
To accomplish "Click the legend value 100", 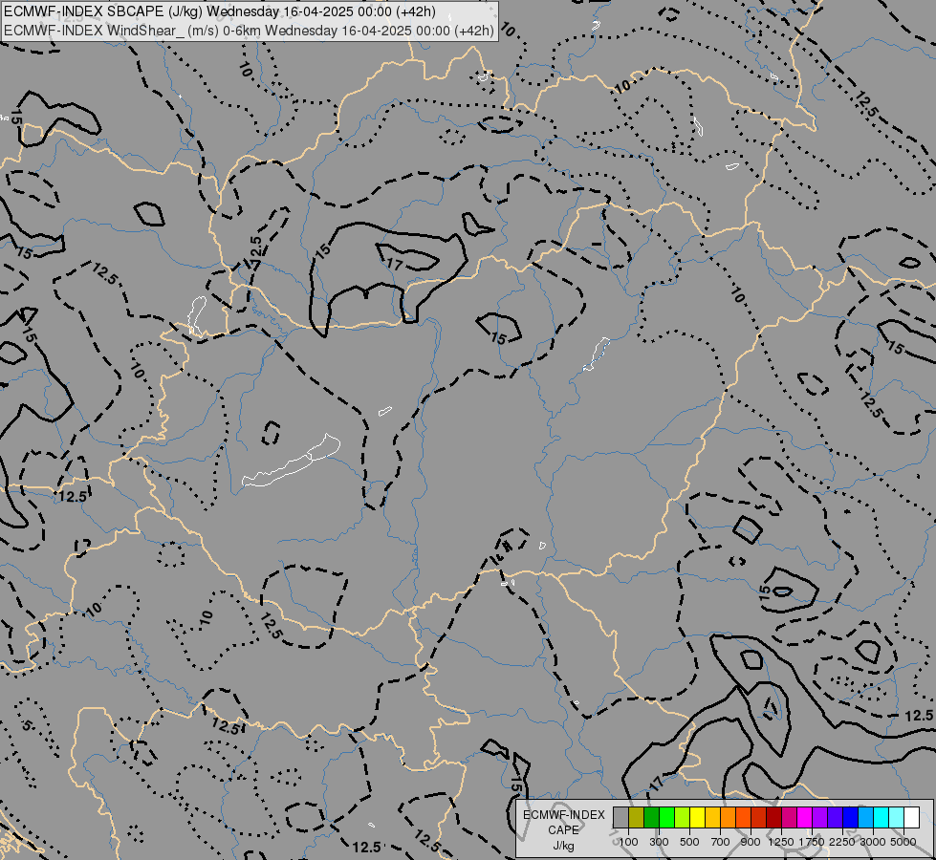I will pyautogui.click(x=628, y=842).
